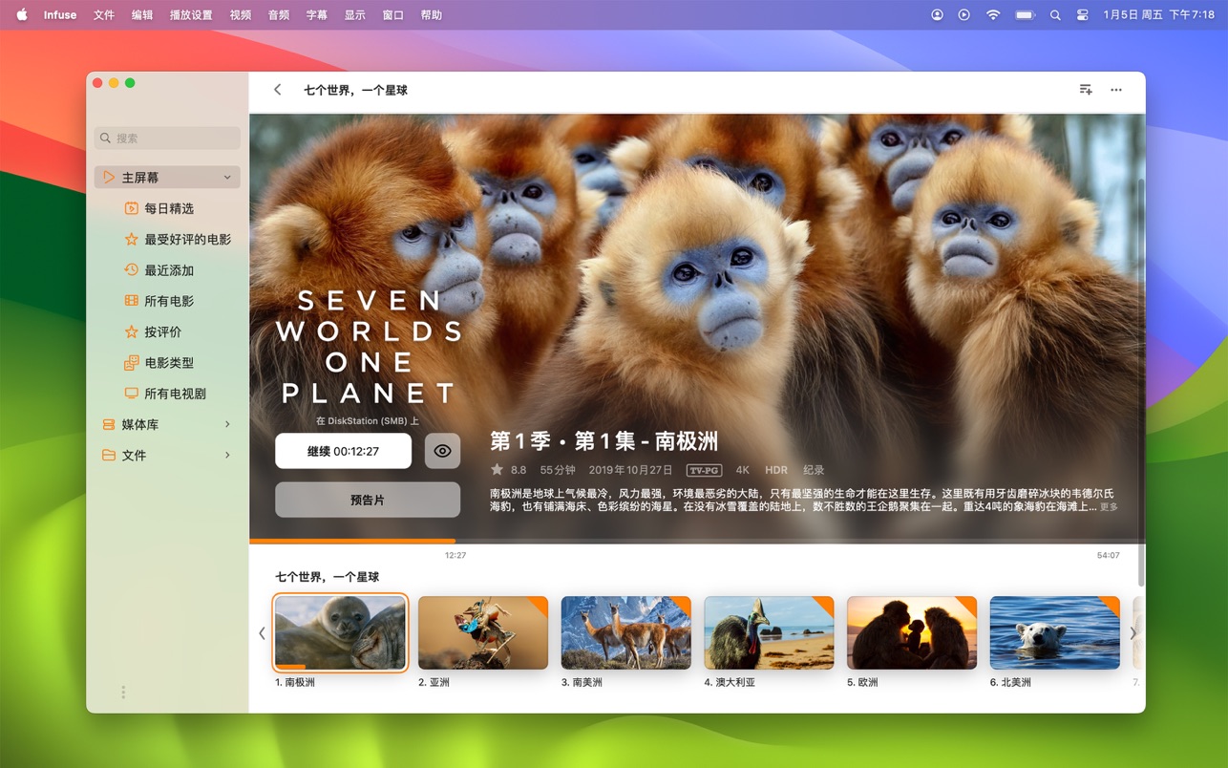This screenshot has height=768, width=1228.
Task: Select episode thumbnail 5. 欧洲
Action: [911, 632]
